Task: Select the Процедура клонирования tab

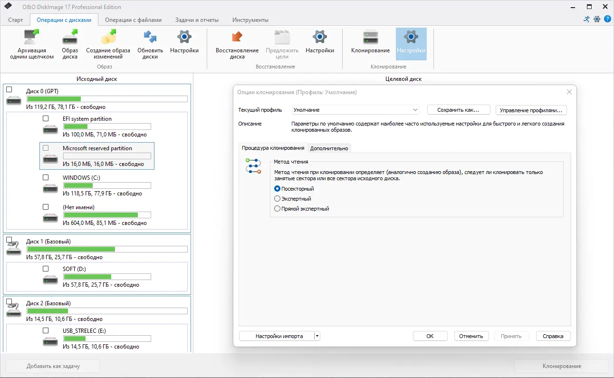Action: pos(273,148)
